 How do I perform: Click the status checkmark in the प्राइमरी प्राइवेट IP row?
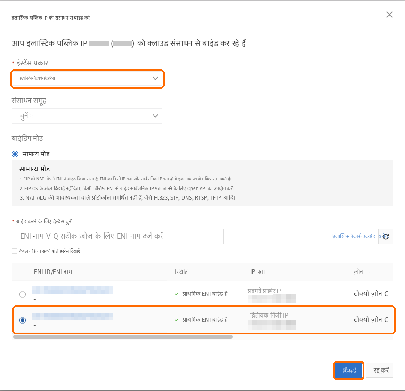[x=177, y=294]
